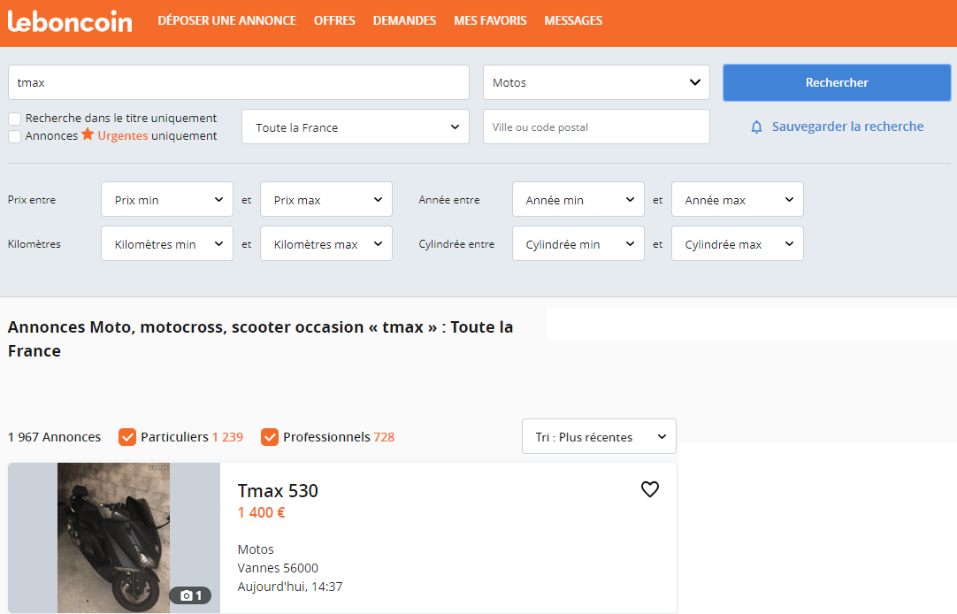Viewport: 957px width, 614px height.
Task: Open the Cylindrée min dropdown
Action: pos(578,243)
